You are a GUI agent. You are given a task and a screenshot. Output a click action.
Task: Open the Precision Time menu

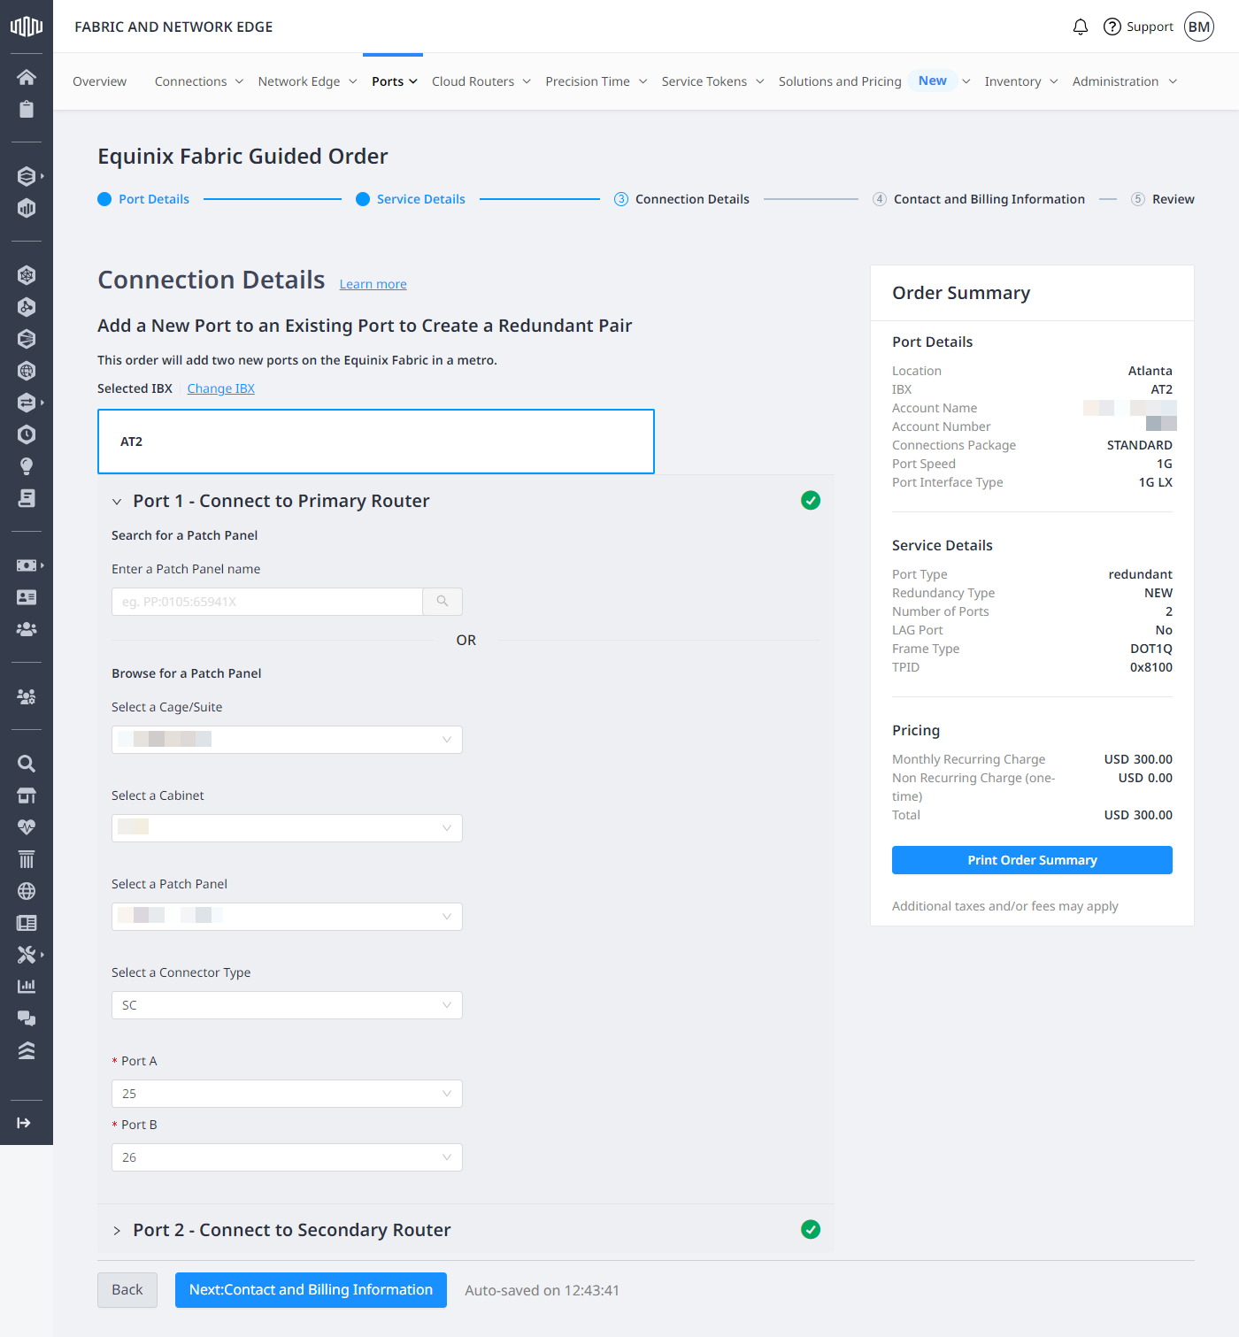[596, 81]
